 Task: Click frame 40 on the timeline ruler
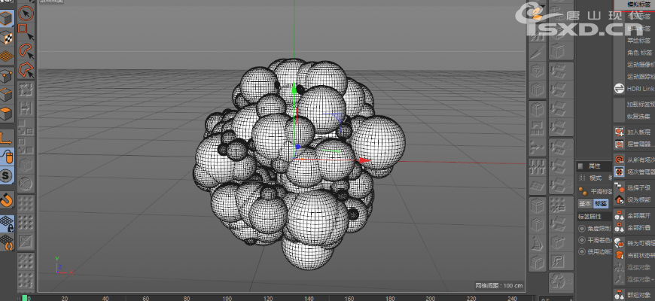coord(104,297)
